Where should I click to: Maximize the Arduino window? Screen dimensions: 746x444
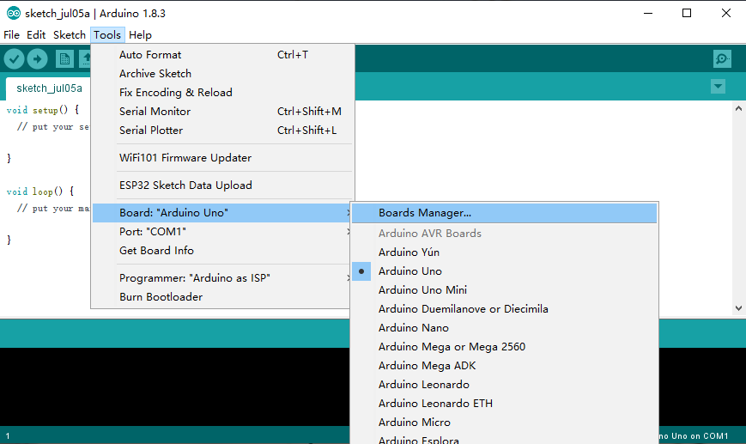(x=687, y=14)
